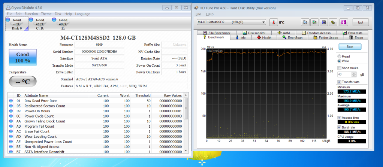The width and height of the screenshot is (383, 167).
Task: Click the yellow tag options icon in HD Tune toolbar
Action: [333, 22]
